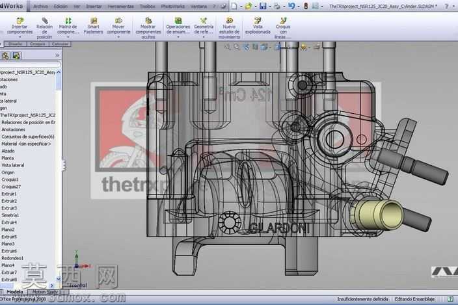
Task: Expand the dropdown arrow next to Undo
Action: point(299,7)
